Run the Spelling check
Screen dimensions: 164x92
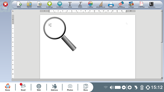[121, 5]
